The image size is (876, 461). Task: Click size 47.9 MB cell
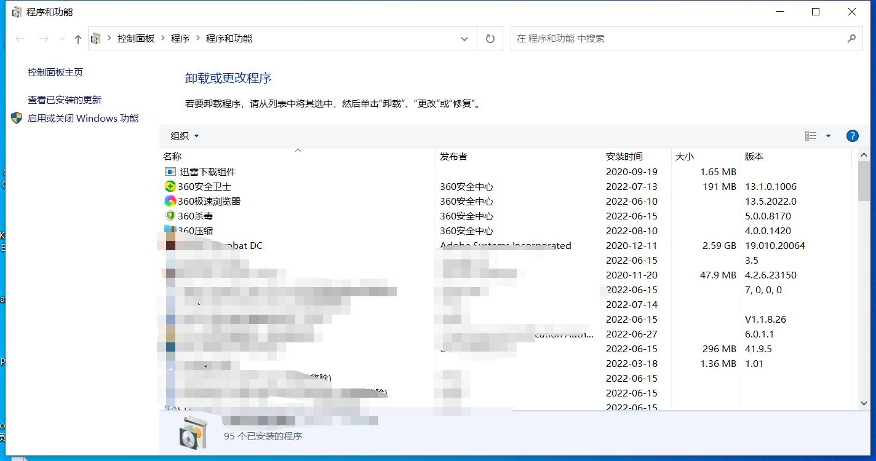pyautogui.click(x=718, y=275)
